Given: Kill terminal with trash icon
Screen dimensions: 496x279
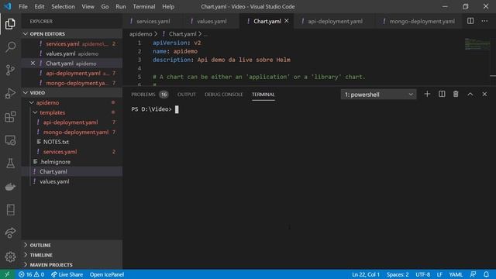Looking at the screenshot, I should click(456, 94).
